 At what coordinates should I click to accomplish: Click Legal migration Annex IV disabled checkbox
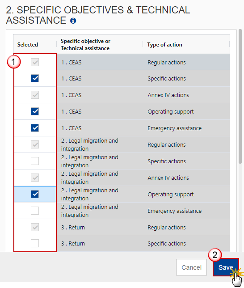click(35, 178)
